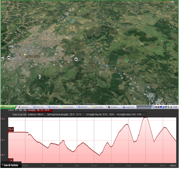The height and width of the screenshot is (169, 179).
Task: Switch to the Google Earth taskbar button
Action: [129, 107]
